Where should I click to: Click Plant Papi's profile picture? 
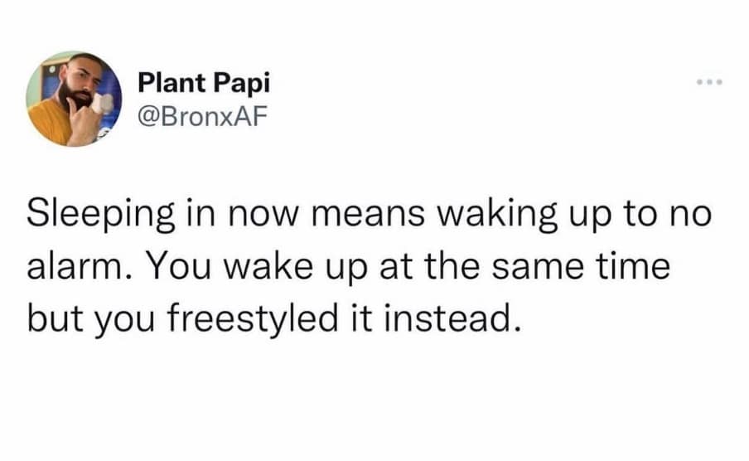(75, 99)
